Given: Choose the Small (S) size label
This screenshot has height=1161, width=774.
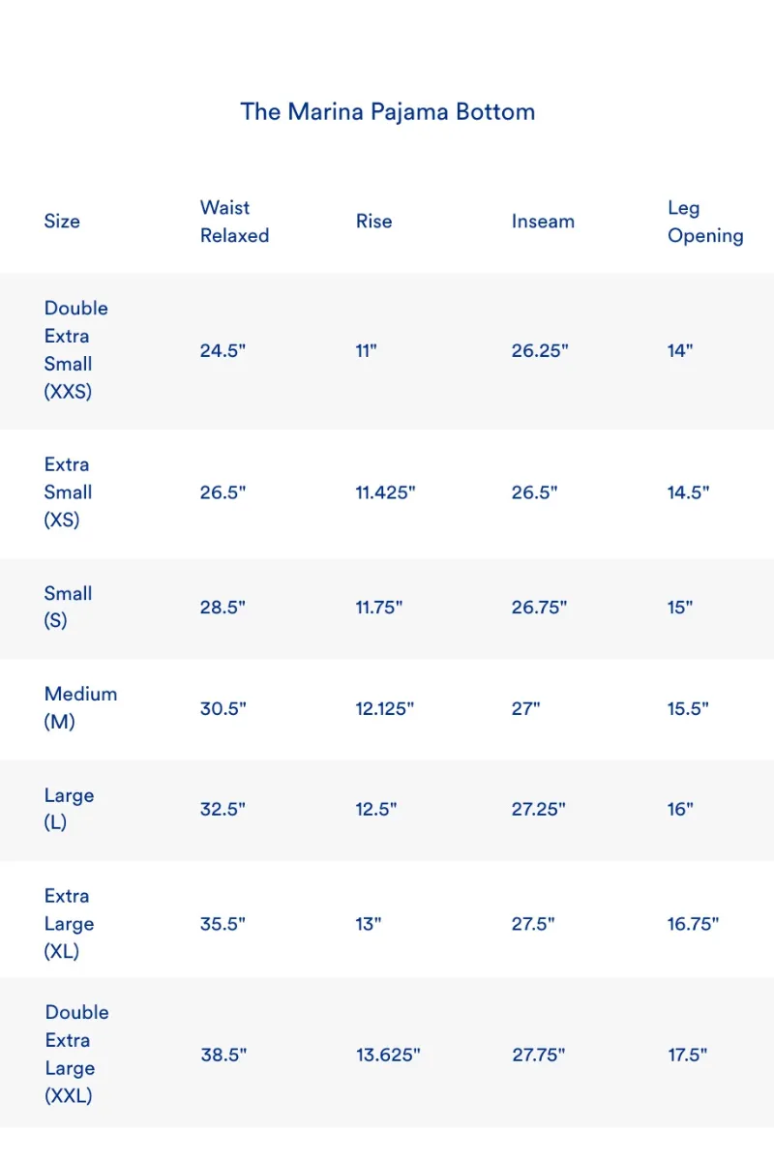Looking at the screenshot, I should coord(68,608).
